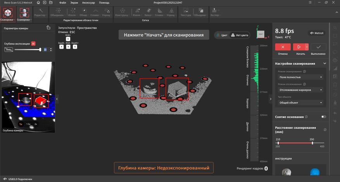Select the 1.5x zoom on camera preview

coord(28,124)
